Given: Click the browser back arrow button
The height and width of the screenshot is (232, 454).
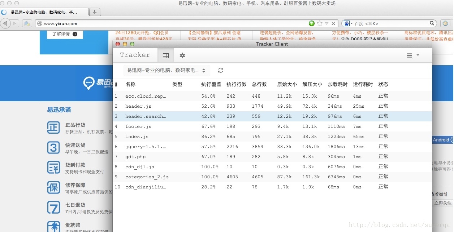Looking at the screenshot, I should click(5, 23).
